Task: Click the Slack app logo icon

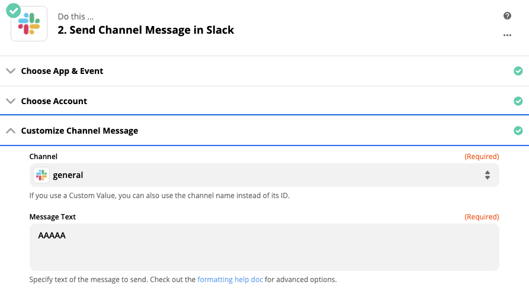Action: tap(29, 24)
